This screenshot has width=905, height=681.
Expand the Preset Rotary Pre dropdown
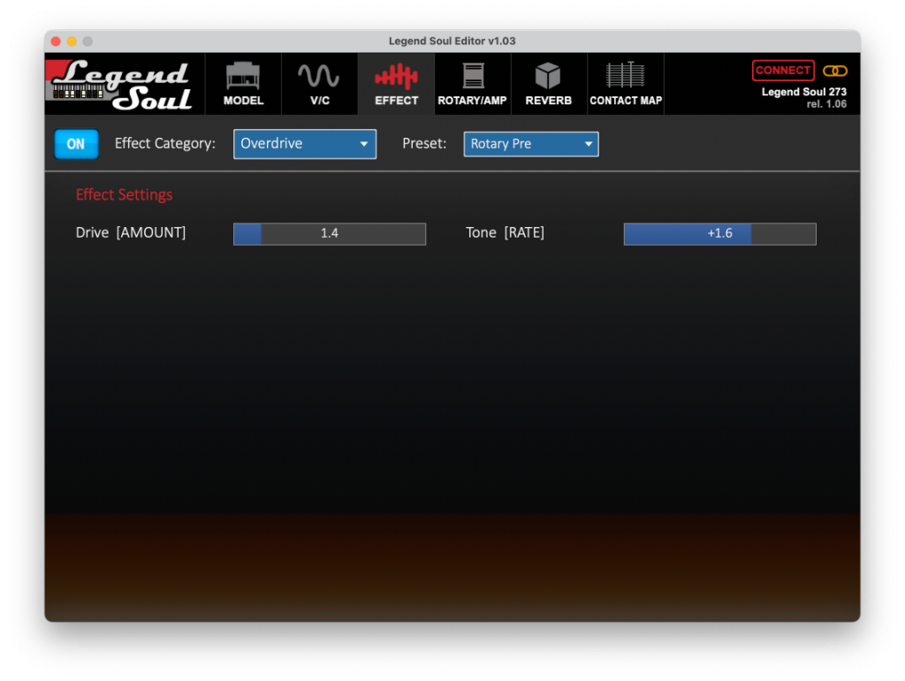[x=530, y=144]
